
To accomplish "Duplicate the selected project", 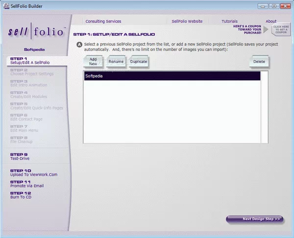I will (x=139, y=62).
